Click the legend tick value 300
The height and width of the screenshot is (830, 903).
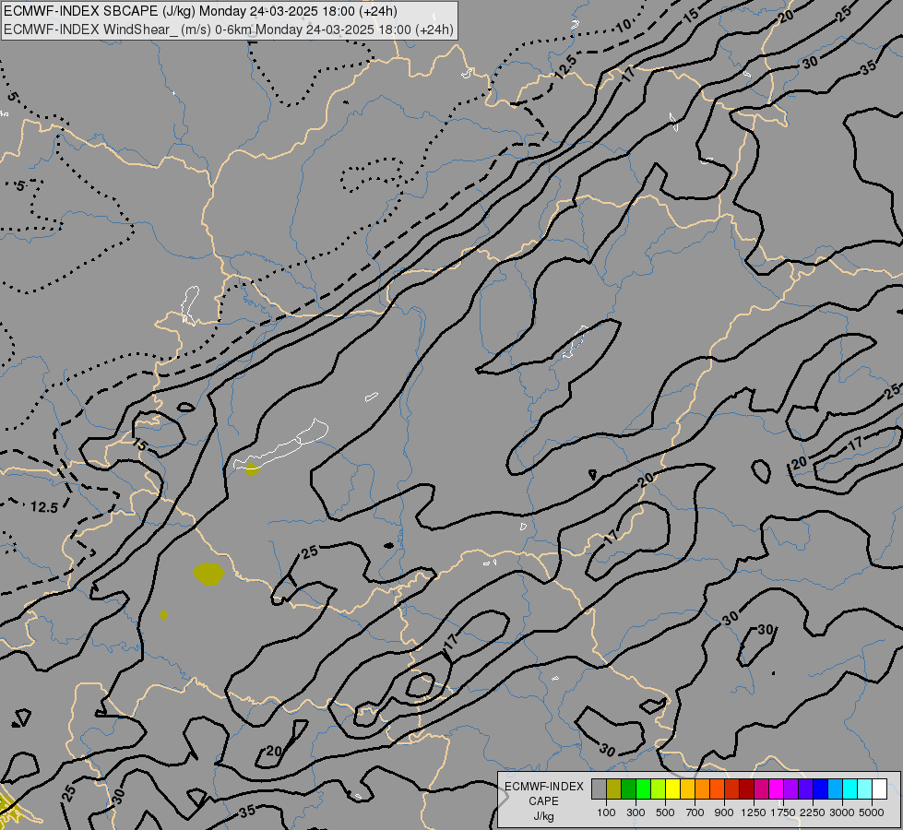tap(636, 812)
